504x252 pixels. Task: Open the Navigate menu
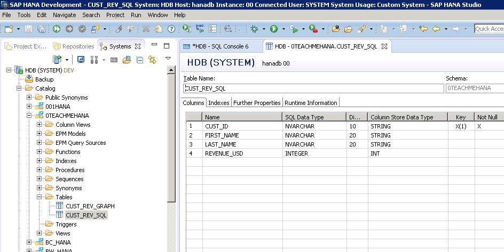(x=64, y=15)
